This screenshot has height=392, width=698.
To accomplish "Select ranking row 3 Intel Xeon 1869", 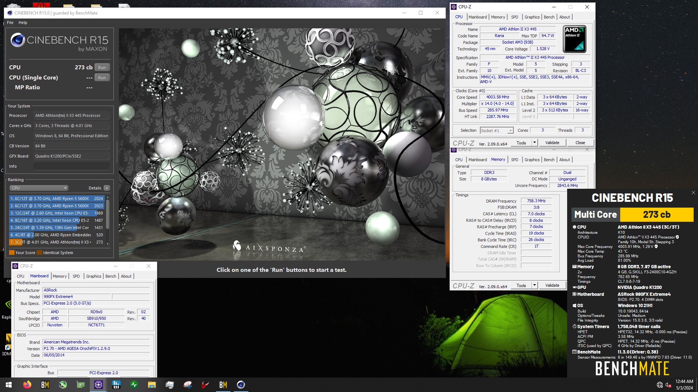I will pos(57,213).
